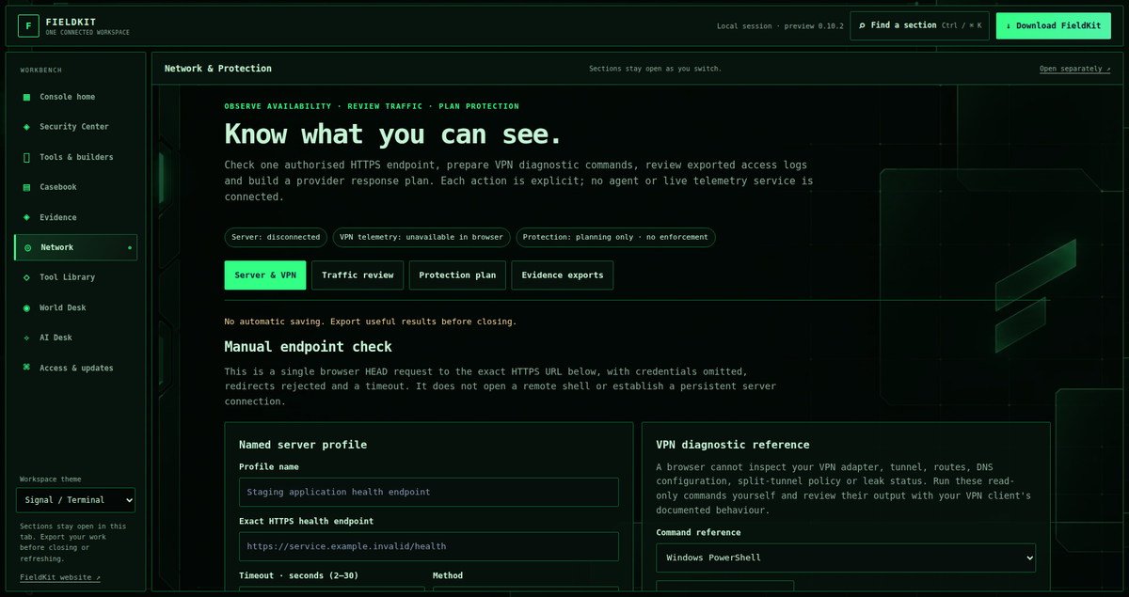
Task: Focus the Profile name input field
Action: 429,492
